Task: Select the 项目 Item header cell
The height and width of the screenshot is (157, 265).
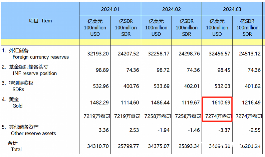Action: [40, 21]
